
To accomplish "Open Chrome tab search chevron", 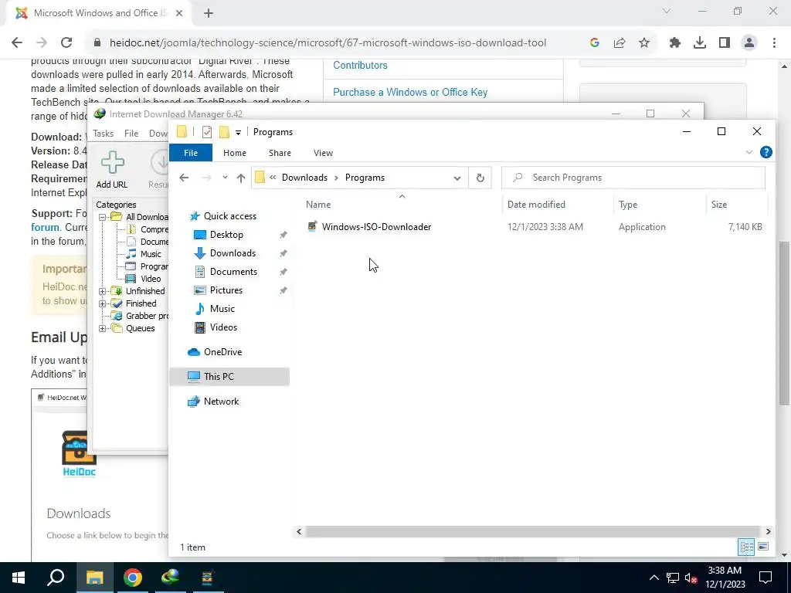I will pyautogui.click(x=667, y=11).
